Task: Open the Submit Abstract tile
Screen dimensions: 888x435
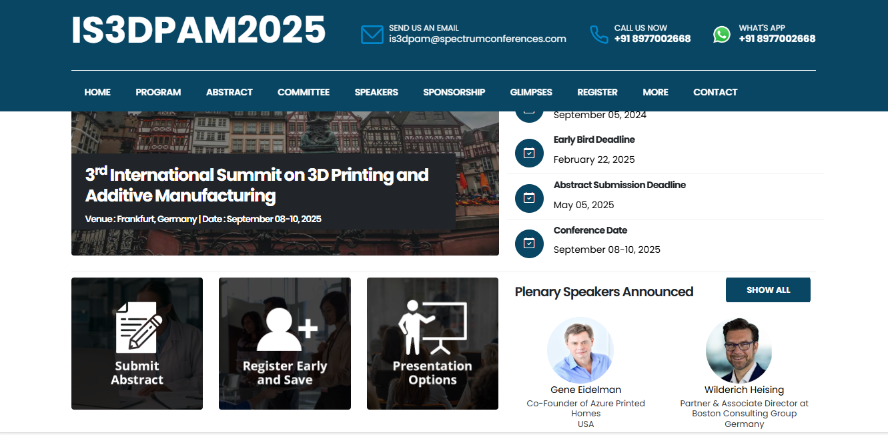Action: click(x=137, y=344)
